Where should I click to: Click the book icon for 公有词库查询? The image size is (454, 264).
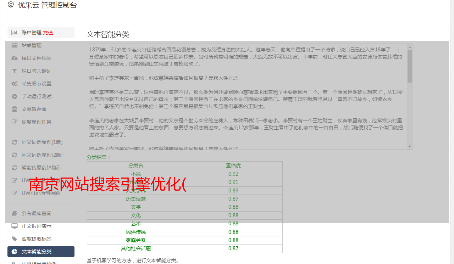pyautogui.click(x=14, y=213)
